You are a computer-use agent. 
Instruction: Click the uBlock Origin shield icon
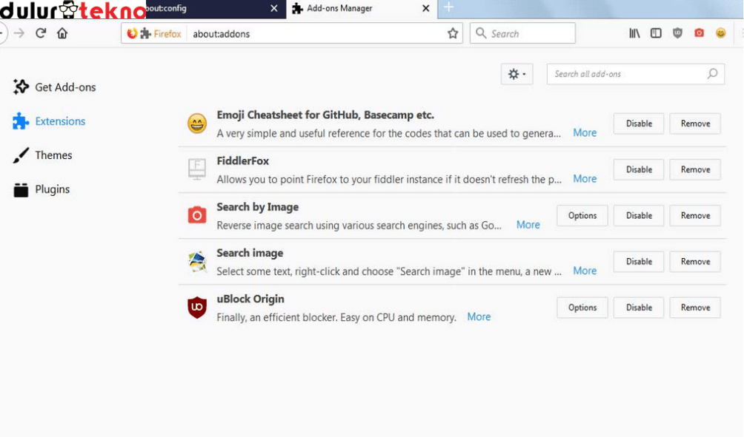[x=197, y=308]
